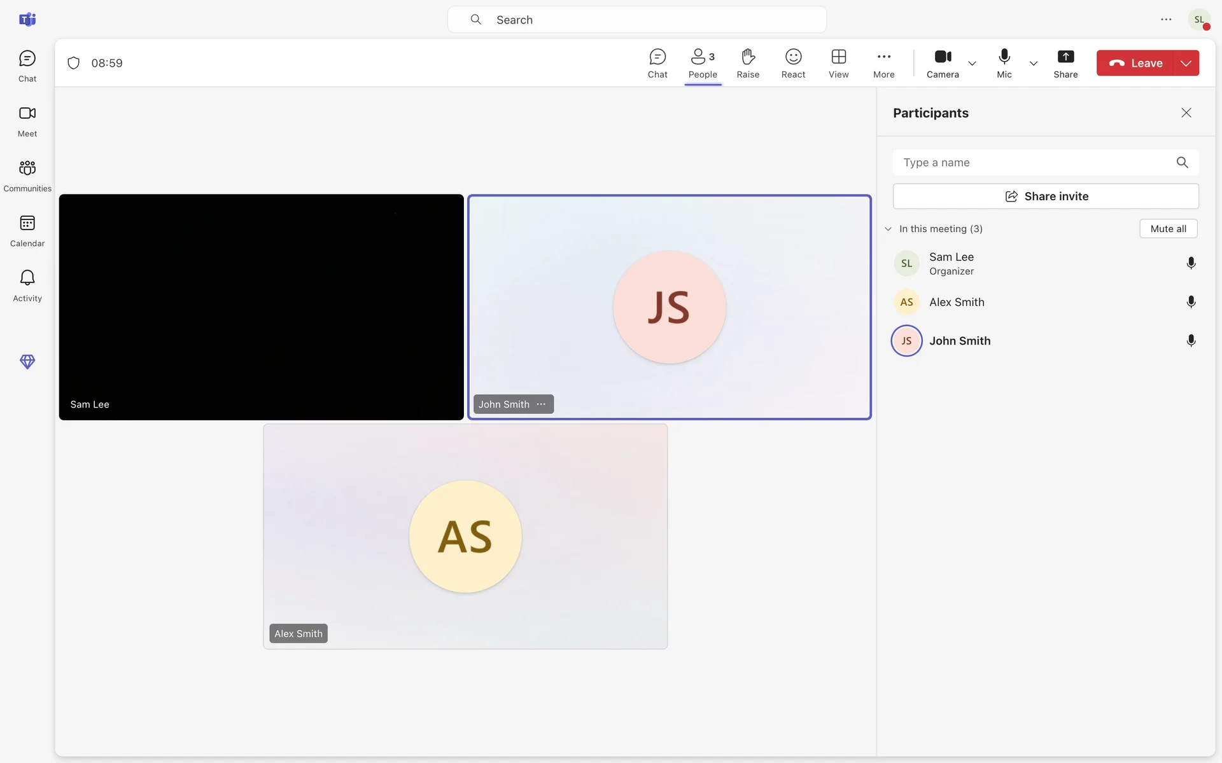Viewport: 1222px width, 763px height.
Task: Collapse the In this meeting list
Action: point(888,229)
